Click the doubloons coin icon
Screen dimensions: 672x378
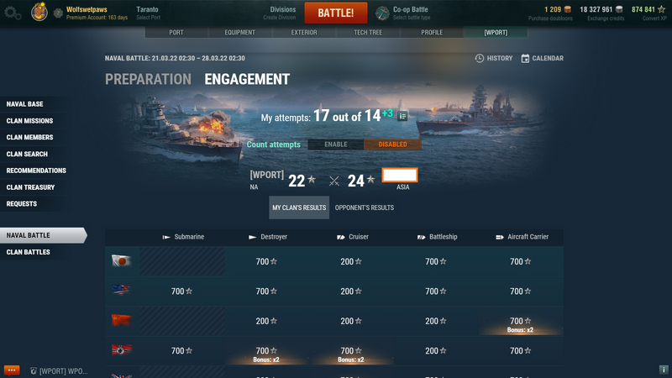point(568,9)
